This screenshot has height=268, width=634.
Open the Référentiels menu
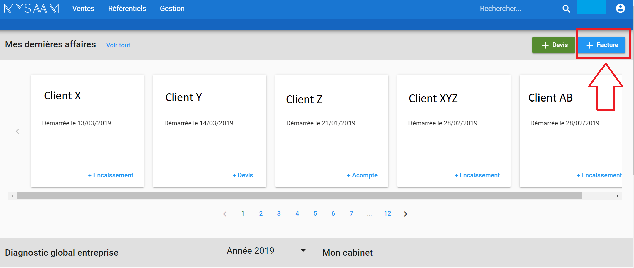pyautogui.click(x=127, y=8)
